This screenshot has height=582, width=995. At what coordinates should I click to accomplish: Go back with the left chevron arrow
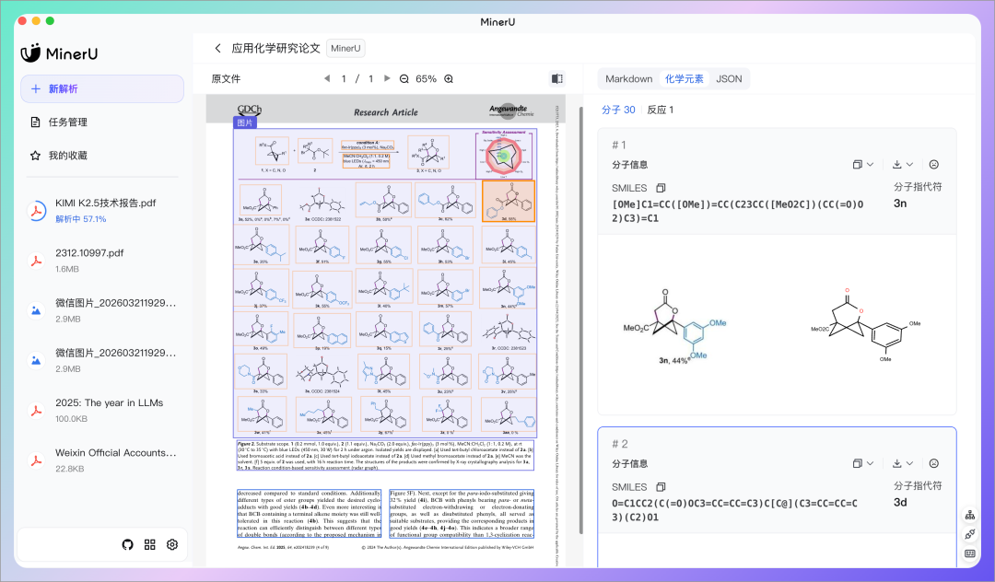[217, 48]
